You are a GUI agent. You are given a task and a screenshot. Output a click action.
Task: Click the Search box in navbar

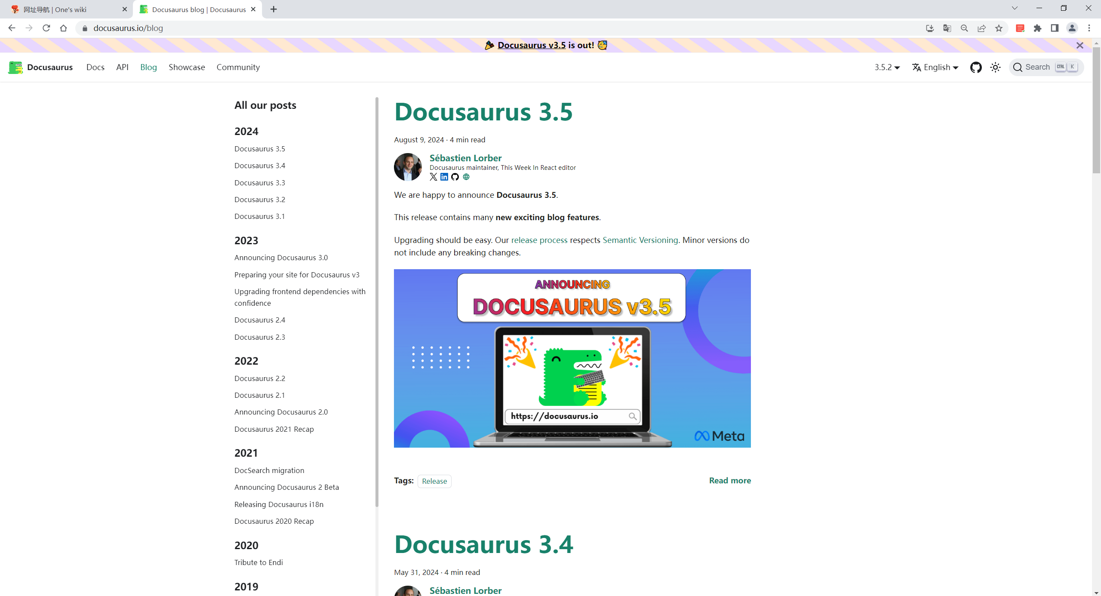tap(1046, 67)
